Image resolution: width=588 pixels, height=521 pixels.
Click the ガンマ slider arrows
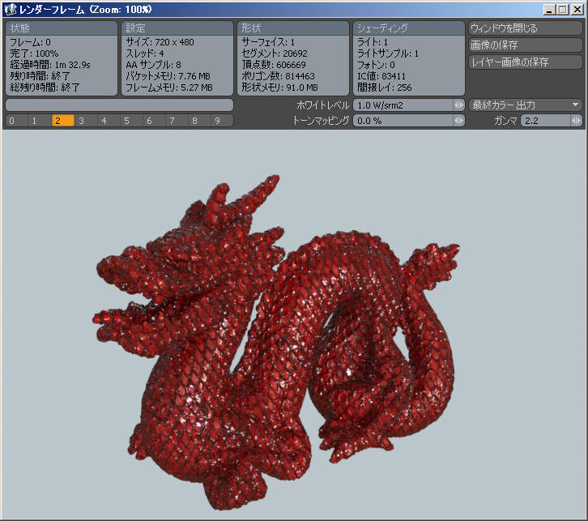pyautogui.click(x=577, y=121)
